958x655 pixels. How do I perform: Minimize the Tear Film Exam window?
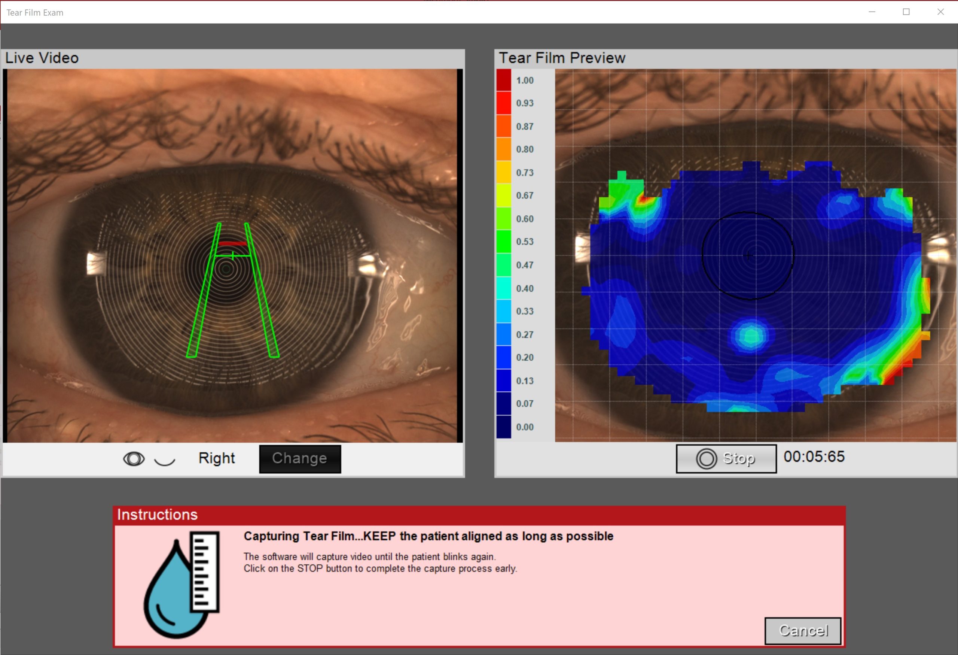[872, 12]
